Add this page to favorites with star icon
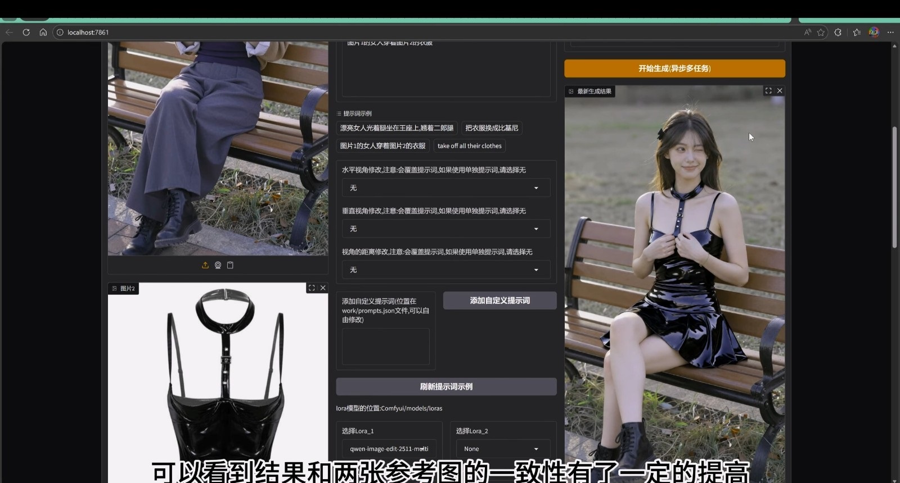 pos(821,33)
